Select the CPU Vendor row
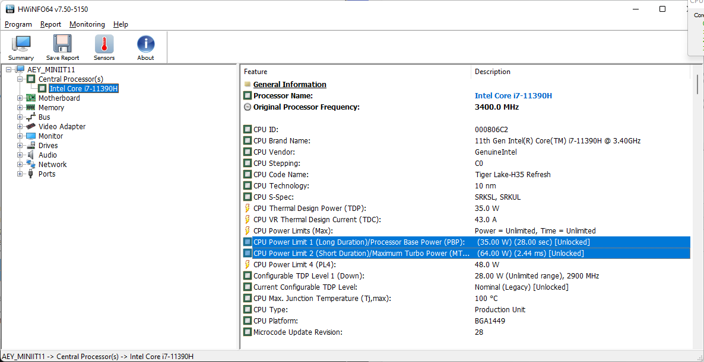This screenshot has height=362, width=704. (466, 152)
